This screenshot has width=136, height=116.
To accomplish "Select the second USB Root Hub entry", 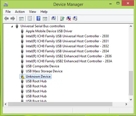I will point(36,86).
